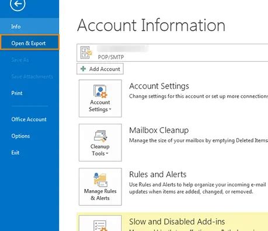This screenshot has height=231, width=268.
Task: Click the add-ins checklist gear icon
Action: (100, 226)
